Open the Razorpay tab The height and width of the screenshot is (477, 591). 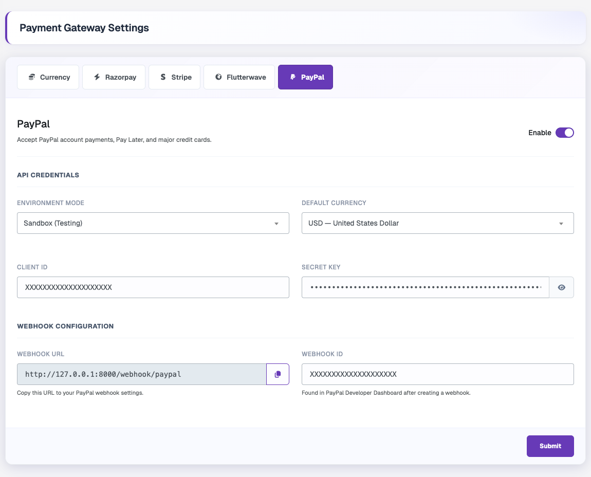coord(114,77)
